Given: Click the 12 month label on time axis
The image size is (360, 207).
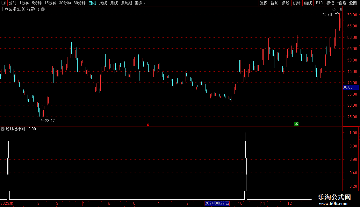Looking at the screenshot, I should point(290,203).
